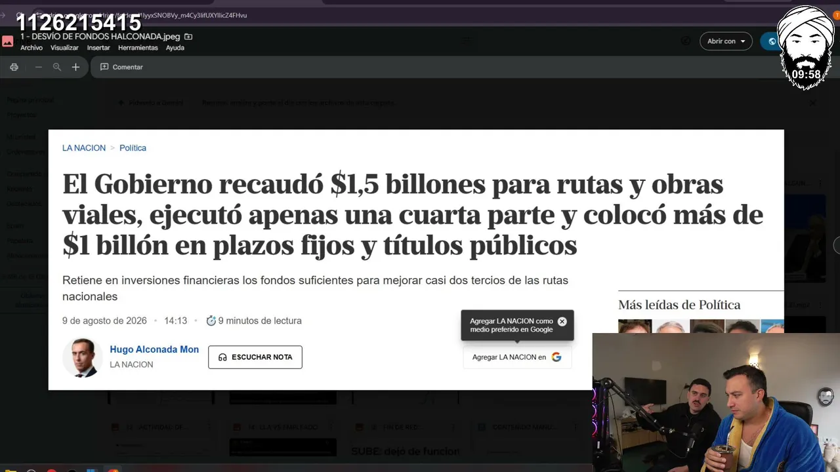Viewport: 840px width, 472px height.
Task: Click the publication time '14:13'
Action: coord(175,321)
